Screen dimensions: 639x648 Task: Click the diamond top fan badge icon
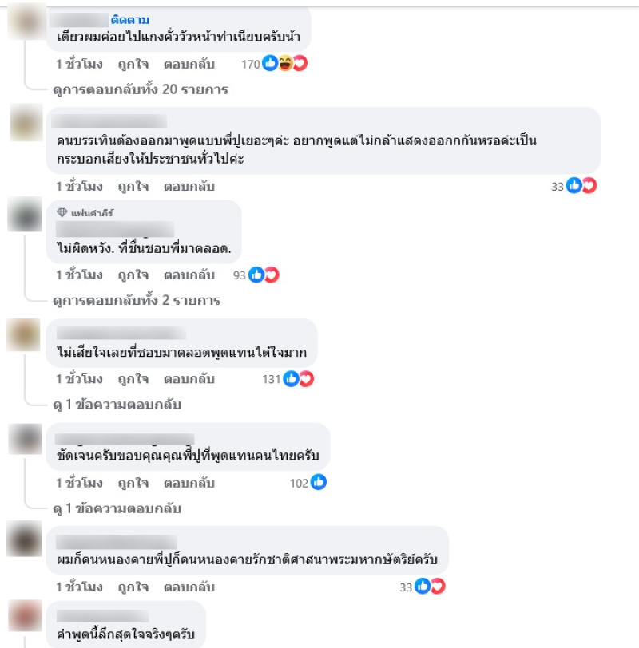(62, 213)
